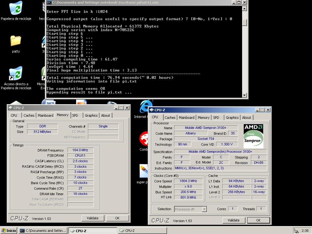The width and height of the screenshot is (312, 234).
Task: Click console scrollbar up arrow
Action: pyautogui.click(x=245, y=8)
